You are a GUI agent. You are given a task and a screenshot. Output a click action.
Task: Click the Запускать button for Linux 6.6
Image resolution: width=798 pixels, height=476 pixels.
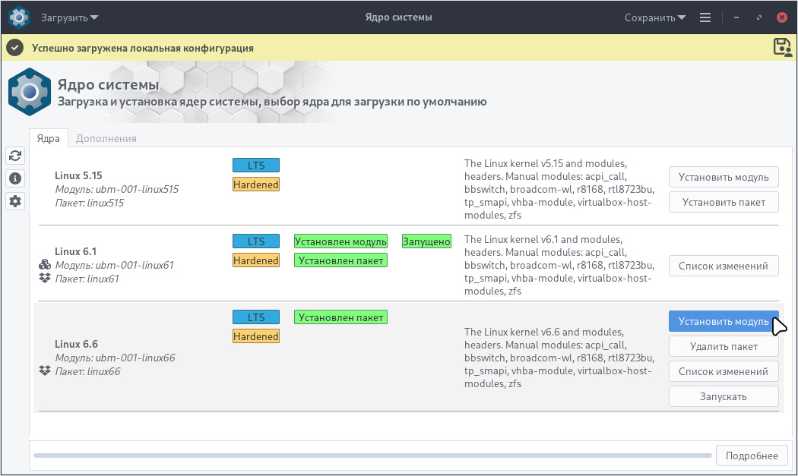[x=724, y=396]
